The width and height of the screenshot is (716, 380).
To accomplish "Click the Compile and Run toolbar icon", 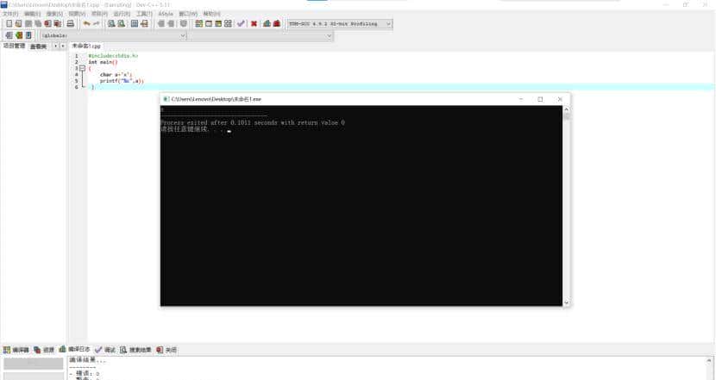I will [x=218, y=24].
